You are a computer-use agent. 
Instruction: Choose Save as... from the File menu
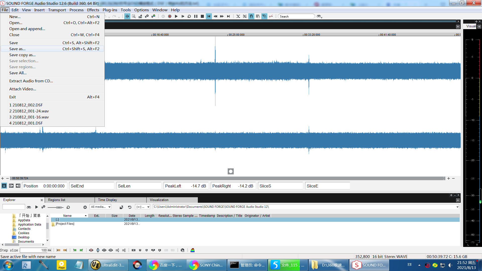pos(18,49)
